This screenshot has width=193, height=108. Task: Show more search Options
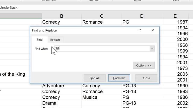pos(144,65)
